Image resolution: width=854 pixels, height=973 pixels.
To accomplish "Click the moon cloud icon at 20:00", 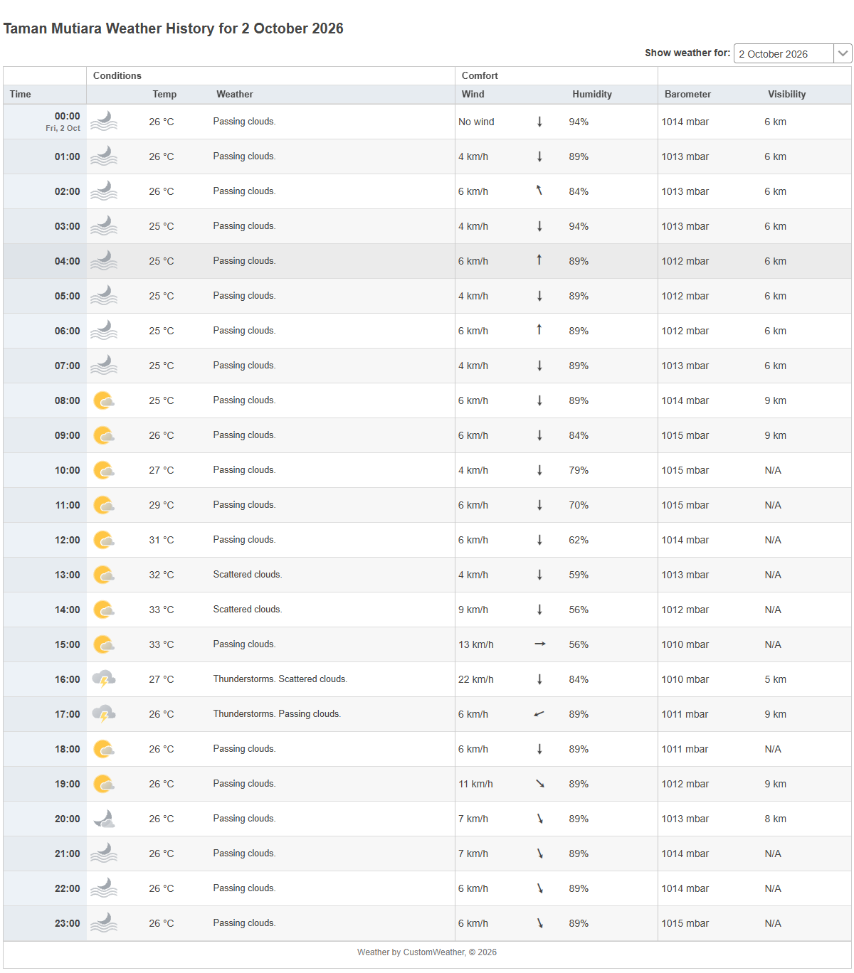I will (104, 819).
